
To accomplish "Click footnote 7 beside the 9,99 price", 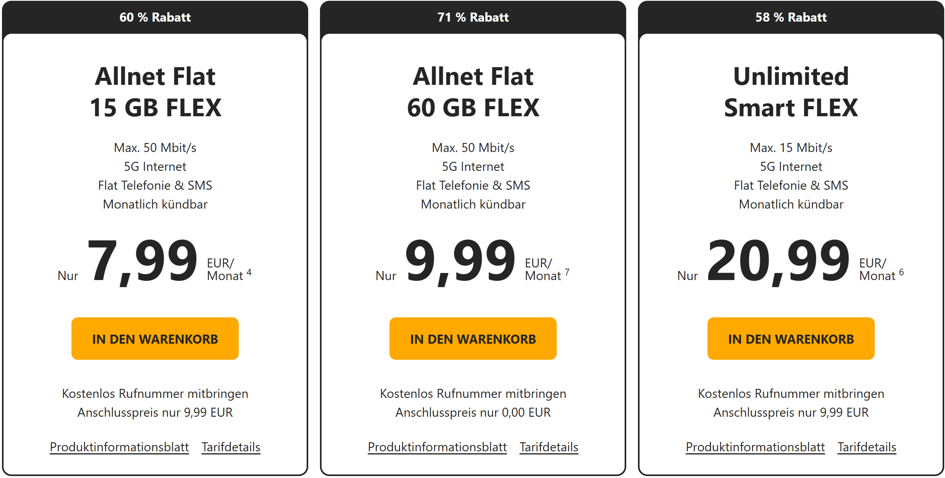I will point(567,272).
